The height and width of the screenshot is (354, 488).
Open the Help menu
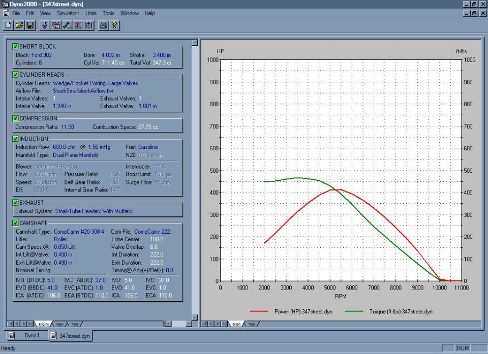pos(149,13)
